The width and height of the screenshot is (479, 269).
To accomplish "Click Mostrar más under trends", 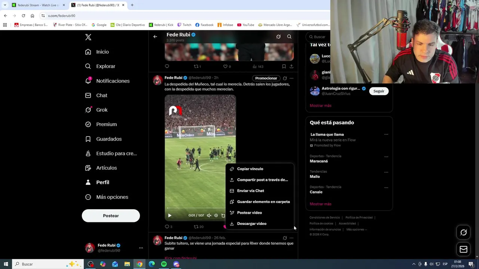I will click(321, 204).
